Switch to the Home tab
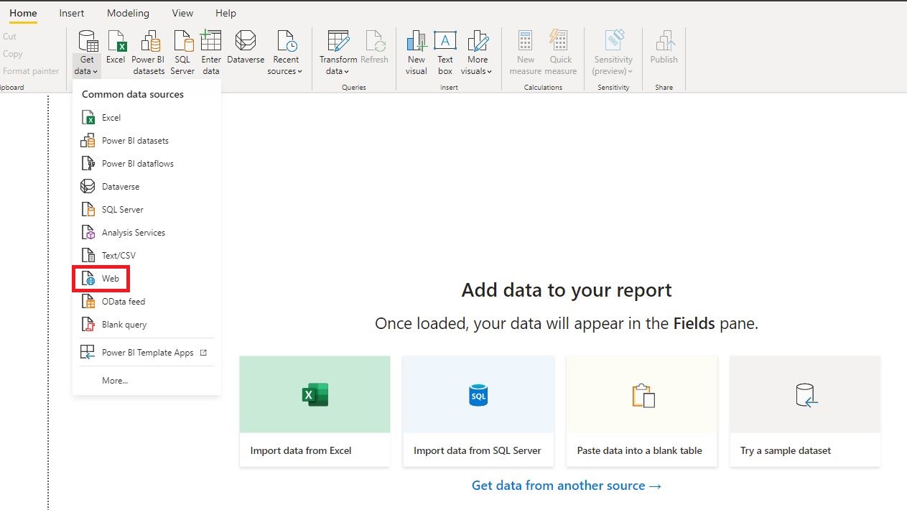The width and height of the screenshot is (907, 510). (x=24, y=13)
